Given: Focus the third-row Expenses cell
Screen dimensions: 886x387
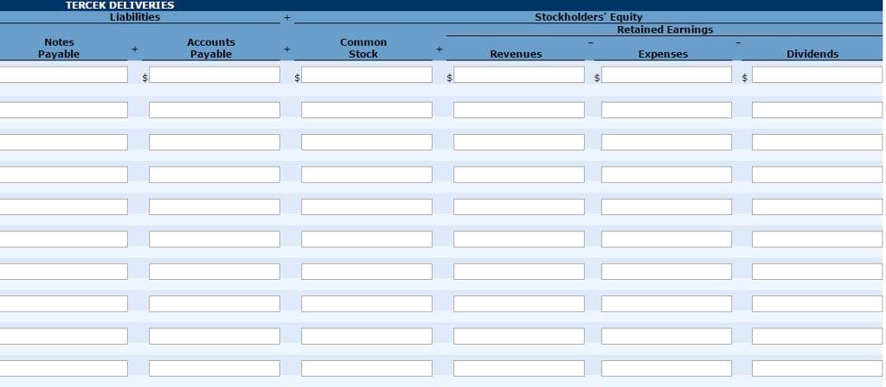Looking at the screenshot, I should click(x=666, y=143).
